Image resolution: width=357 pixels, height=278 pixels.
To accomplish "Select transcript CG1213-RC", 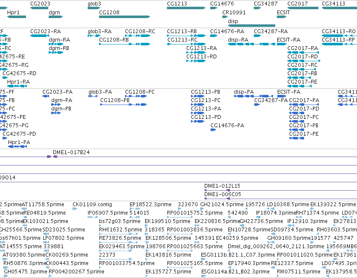I will pos(186,44).
